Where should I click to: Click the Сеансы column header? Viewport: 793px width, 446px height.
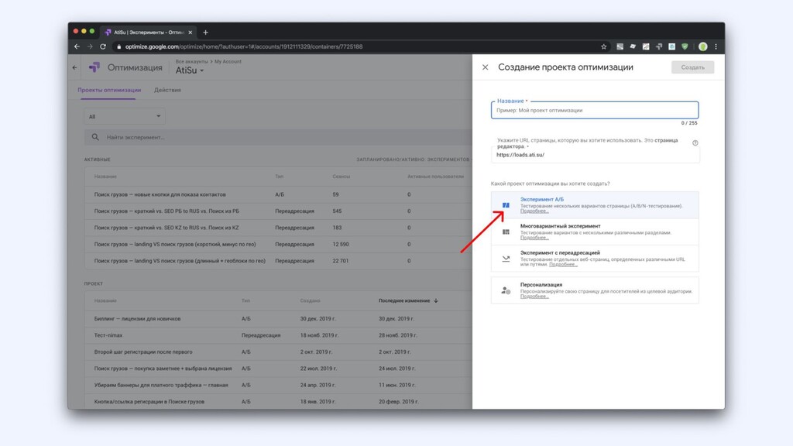(342, 177)
